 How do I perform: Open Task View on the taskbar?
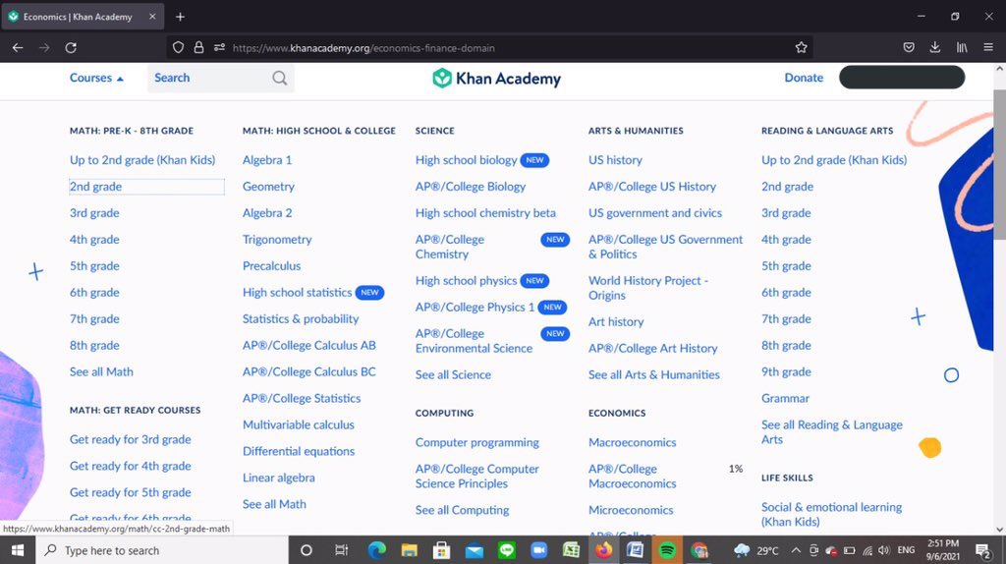341,550
